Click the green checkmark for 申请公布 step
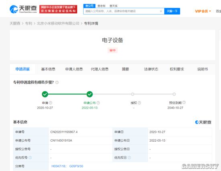This screenshot has width=221, height=171. click(x=90, y=94)
